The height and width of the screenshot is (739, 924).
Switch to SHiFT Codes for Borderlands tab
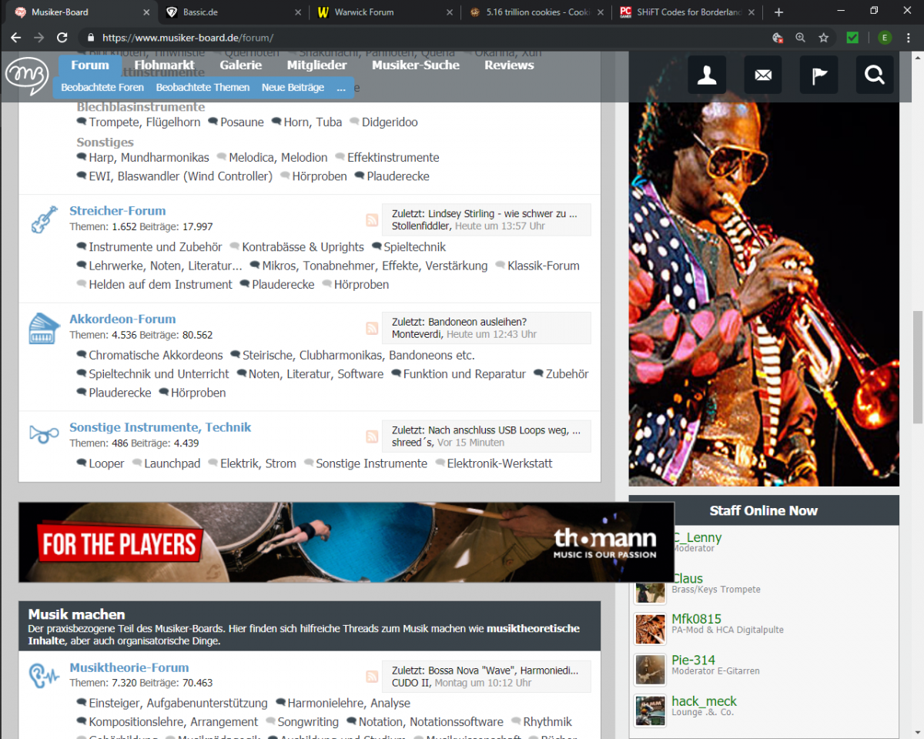point(687,12)
